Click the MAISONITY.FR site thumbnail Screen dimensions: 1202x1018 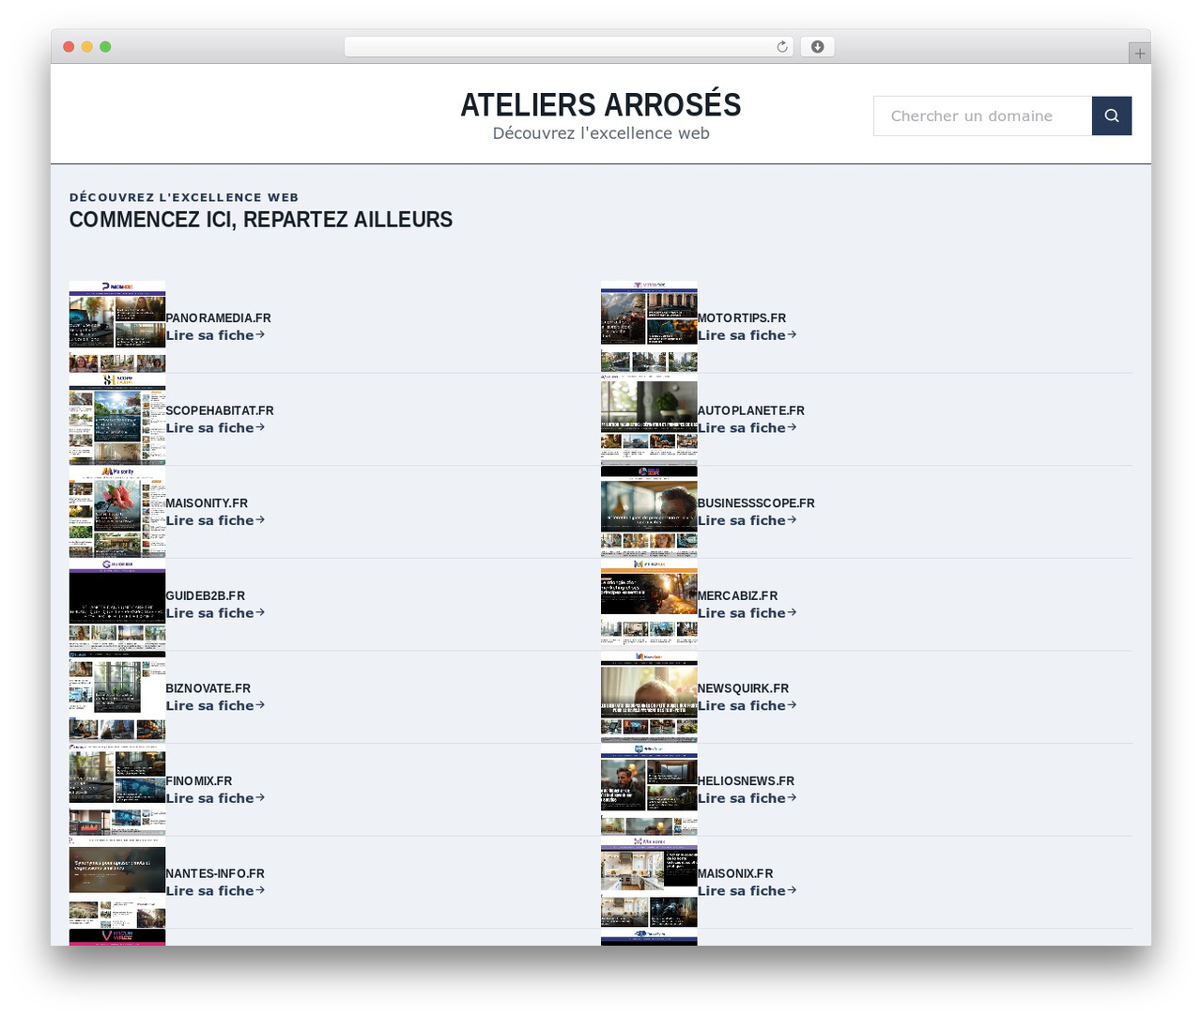click(x=117, y=512)
